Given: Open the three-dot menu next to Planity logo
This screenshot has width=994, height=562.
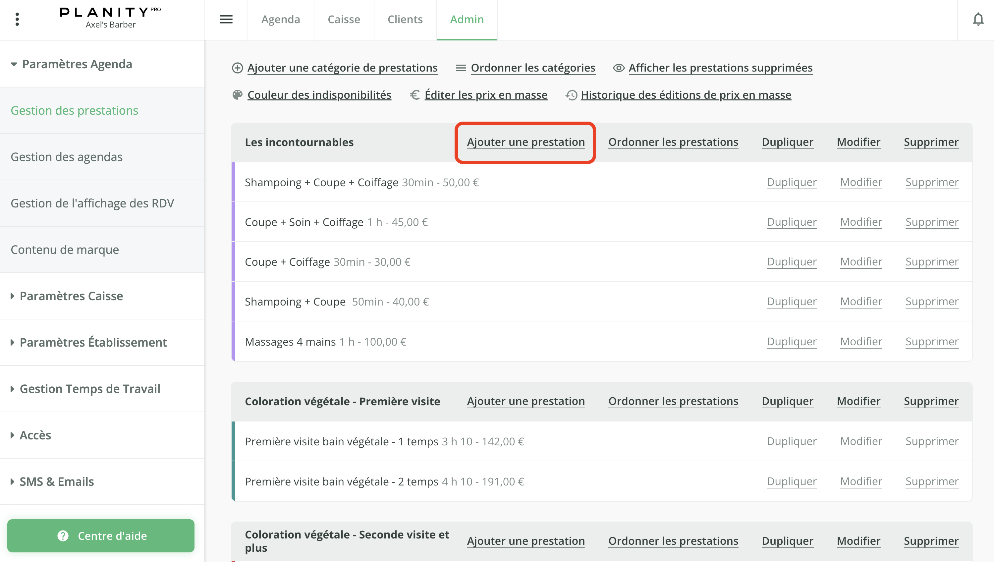Looking at the screenshot, I should (x=17, y=19).
